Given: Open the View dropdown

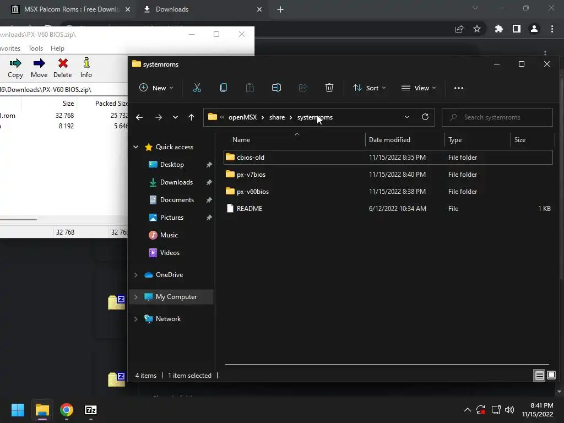Looking at the screenshot, I should [419, 88].
